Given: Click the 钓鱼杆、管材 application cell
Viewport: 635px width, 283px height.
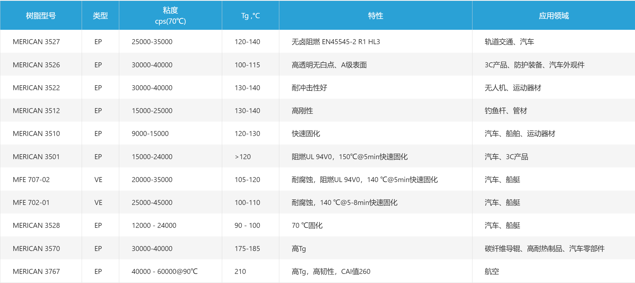Looking at the screenshot, I should (506, 111).
